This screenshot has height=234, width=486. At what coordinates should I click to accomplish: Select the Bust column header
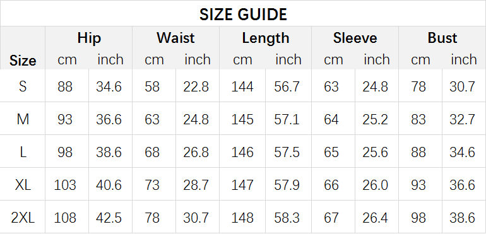(442, 38)
